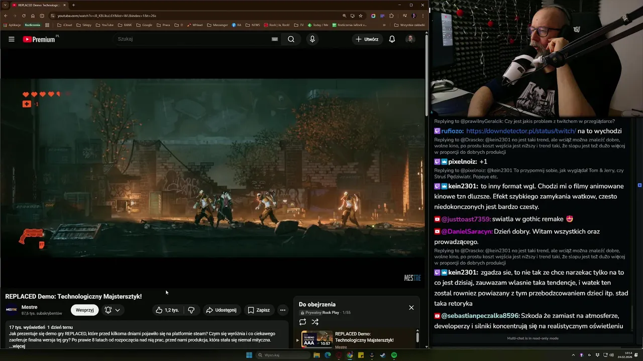Open Wszystkie zakładki all bookmarks folder
This screenshot has height=361, width=643.
pyautogui.click(x=409, y=25)
